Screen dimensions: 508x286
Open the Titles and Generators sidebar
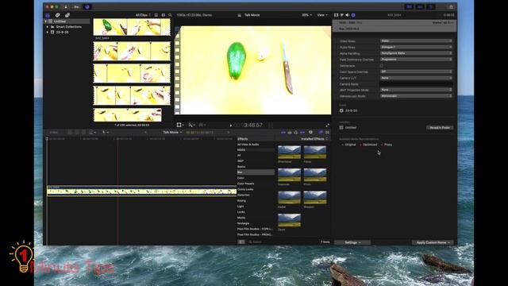point(67,15)
